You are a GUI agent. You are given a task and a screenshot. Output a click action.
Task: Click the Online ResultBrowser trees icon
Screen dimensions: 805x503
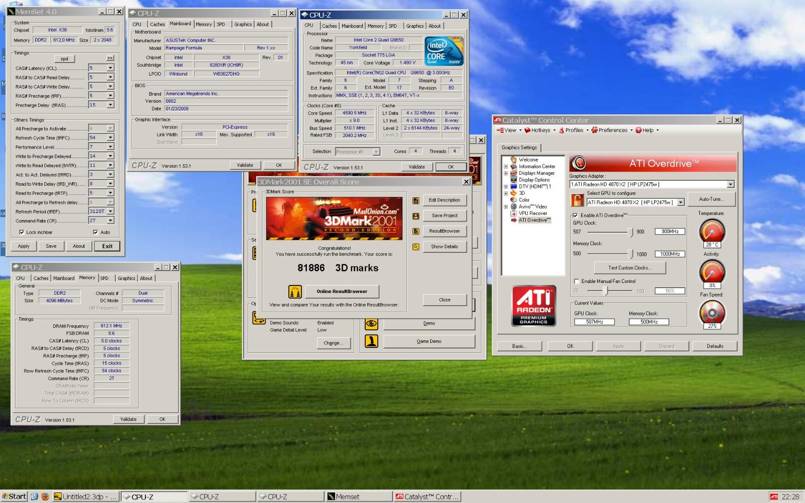coord(295,292)
